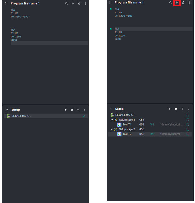Click the record circle icon in left Setup panel

pos(72,110)
